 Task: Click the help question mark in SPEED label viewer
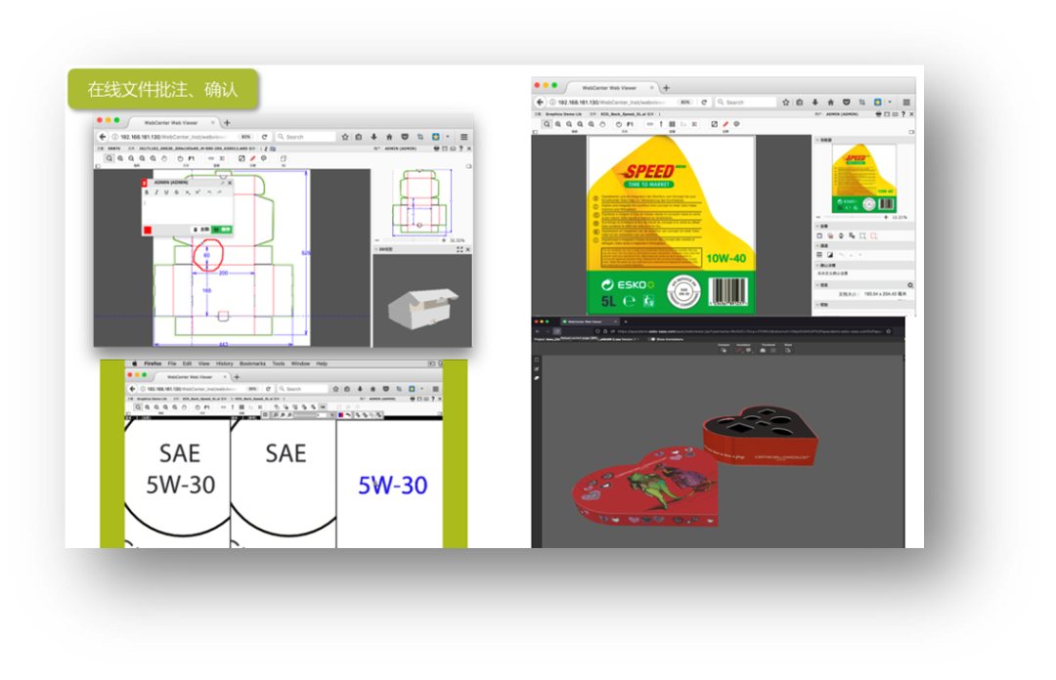pyautogui.click(x=903, y=113)
